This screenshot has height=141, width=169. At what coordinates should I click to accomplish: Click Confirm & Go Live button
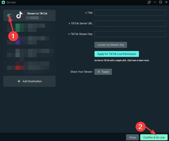[154, 137]
